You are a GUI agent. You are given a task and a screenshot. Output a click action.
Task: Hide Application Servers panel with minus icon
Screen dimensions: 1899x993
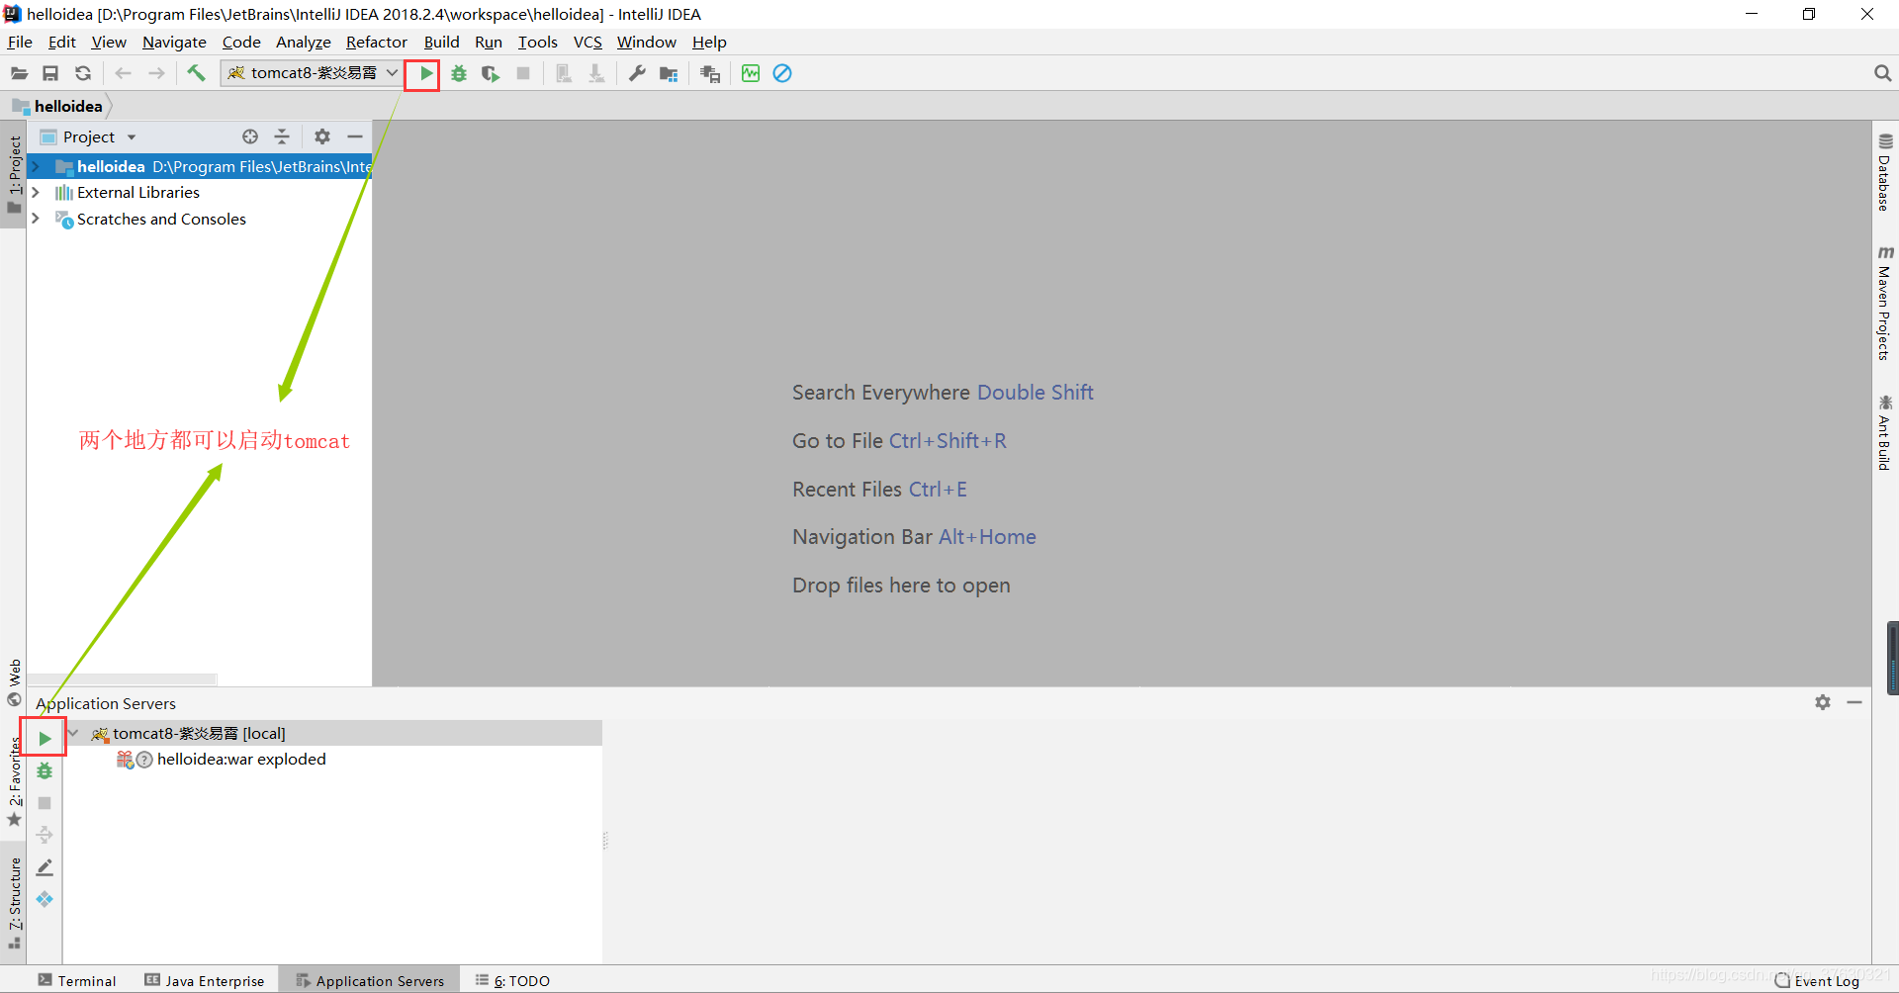tap(1854, 702)
